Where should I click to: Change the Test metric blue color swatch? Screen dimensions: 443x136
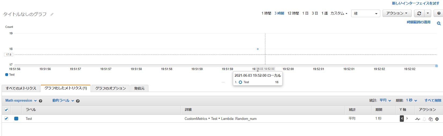click(16, 119)
